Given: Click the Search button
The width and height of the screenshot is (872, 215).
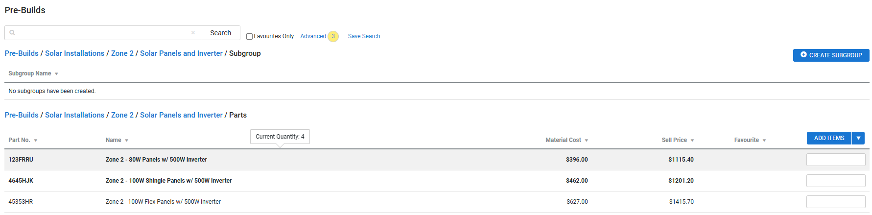Looking at the screenshot, I should tap(220, 33).
